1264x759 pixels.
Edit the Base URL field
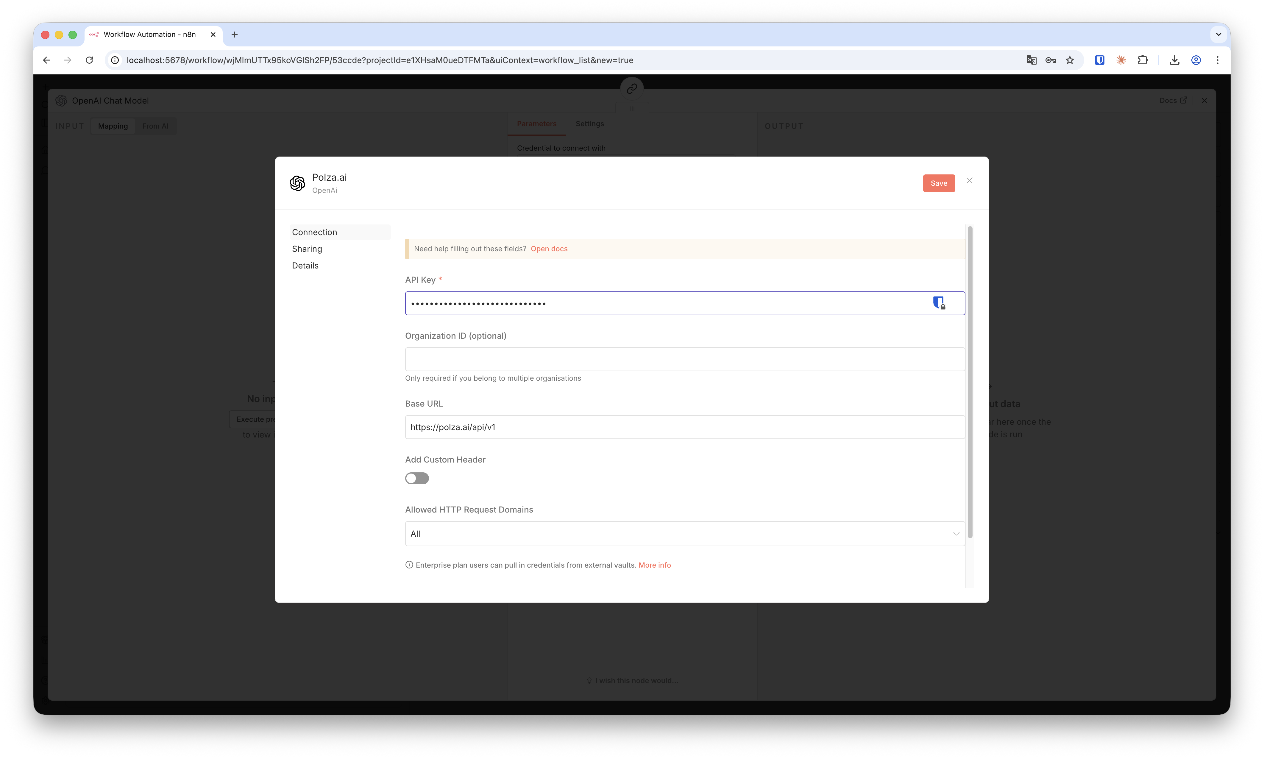tap(685, 427)
